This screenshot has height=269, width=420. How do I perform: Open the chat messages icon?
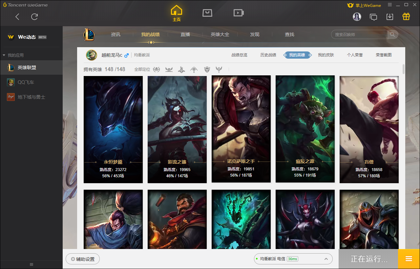(x=373, y=17)
